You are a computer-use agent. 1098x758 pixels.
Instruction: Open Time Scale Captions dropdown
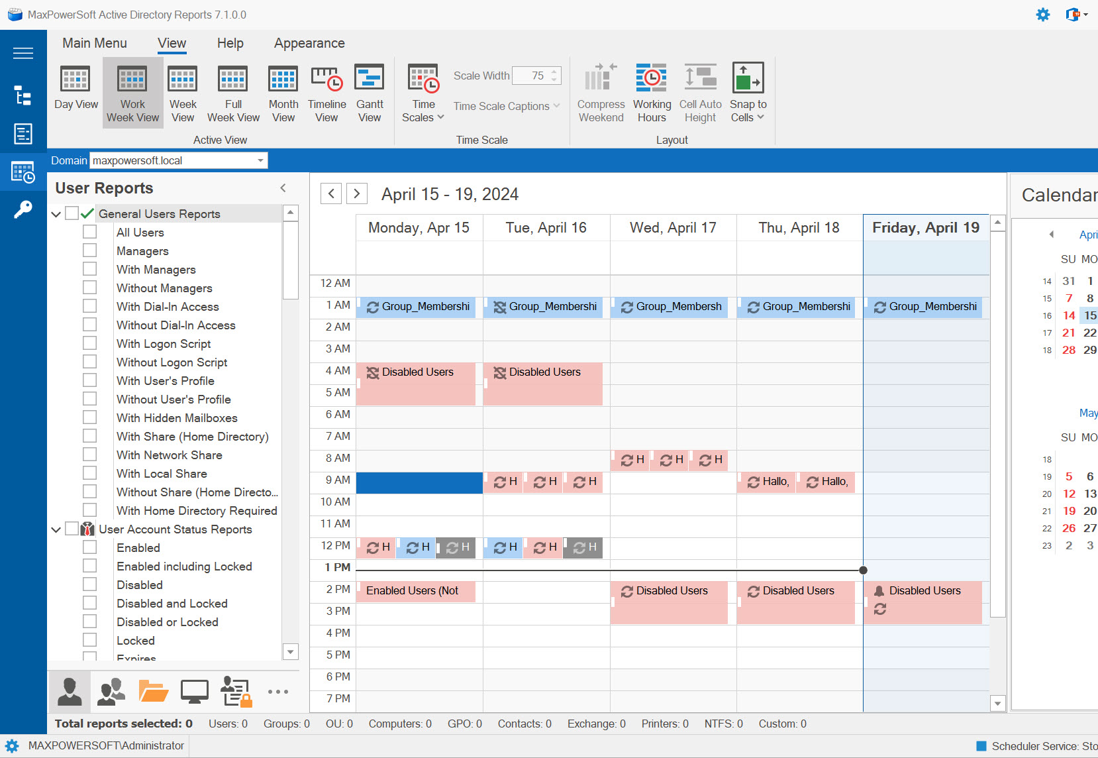(x=507, y=106)
